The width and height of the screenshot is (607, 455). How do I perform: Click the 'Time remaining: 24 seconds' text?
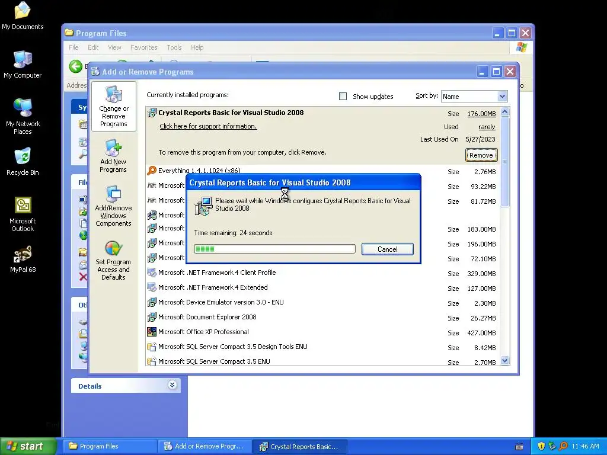point(233,233)
